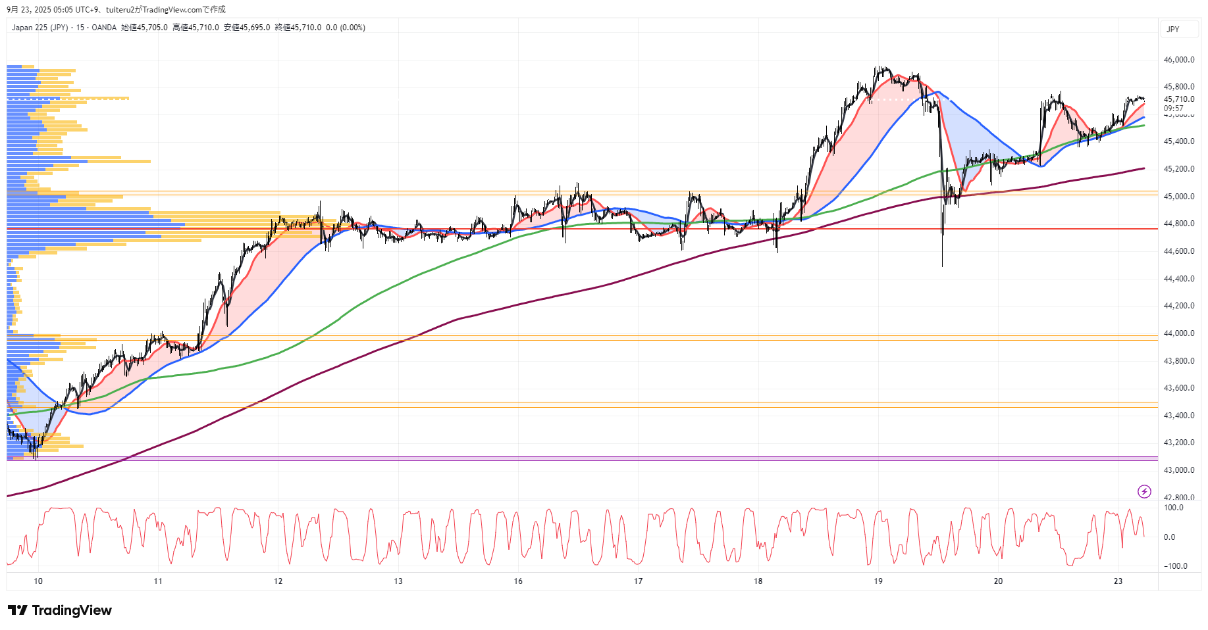
Task: Click the TradingView logo
Action: 60,610
